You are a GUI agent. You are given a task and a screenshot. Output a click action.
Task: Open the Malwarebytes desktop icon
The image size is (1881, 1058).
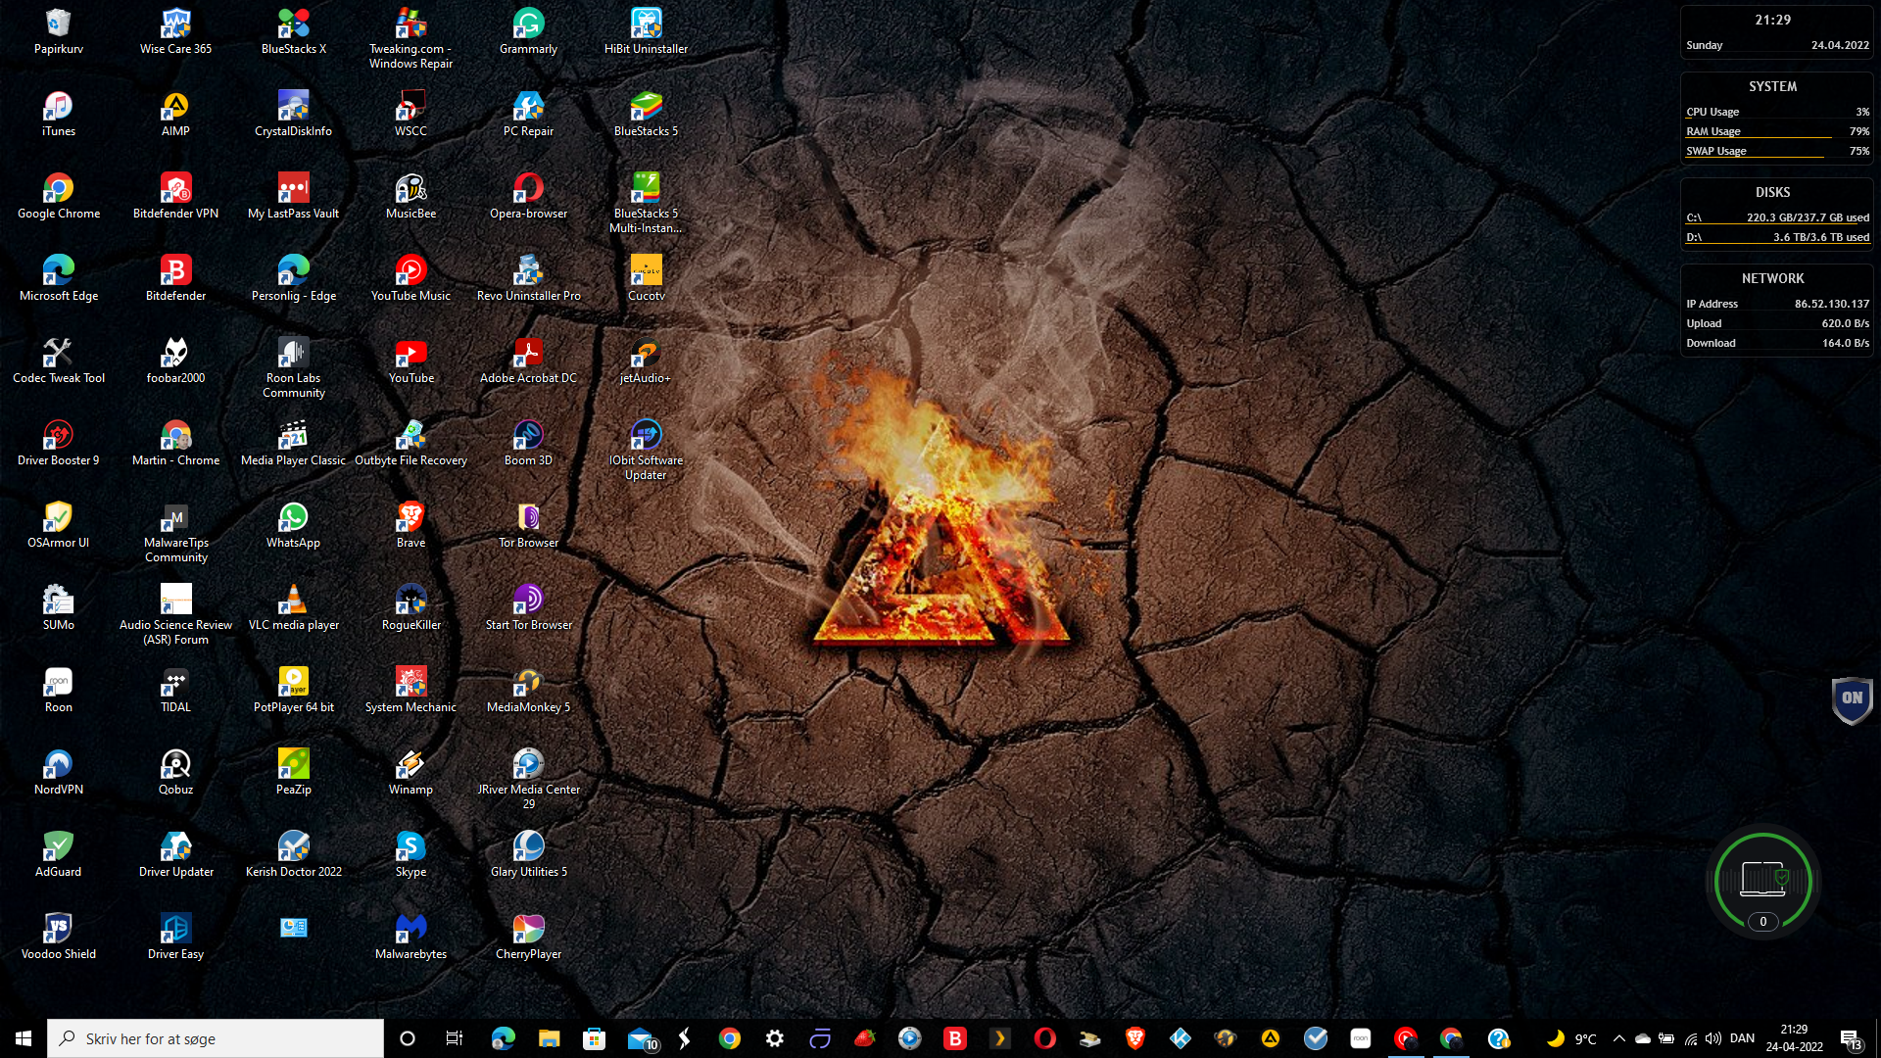(410, 929)
